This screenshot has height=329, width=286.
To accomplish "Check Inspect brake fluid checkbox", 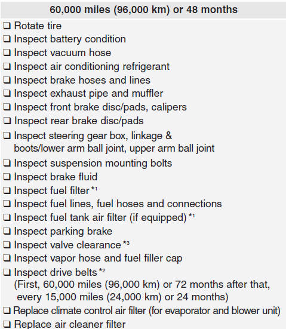I will (7, 177).
